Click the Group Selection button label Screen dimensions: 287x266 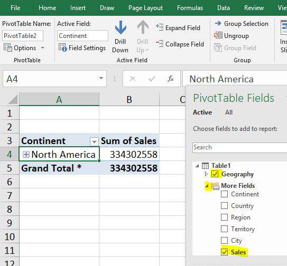tap(246, 24)
